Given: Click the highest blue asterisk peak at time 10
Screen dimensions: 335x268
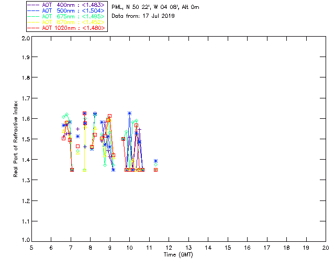Looking at the screenshot, I should (129, 113).
